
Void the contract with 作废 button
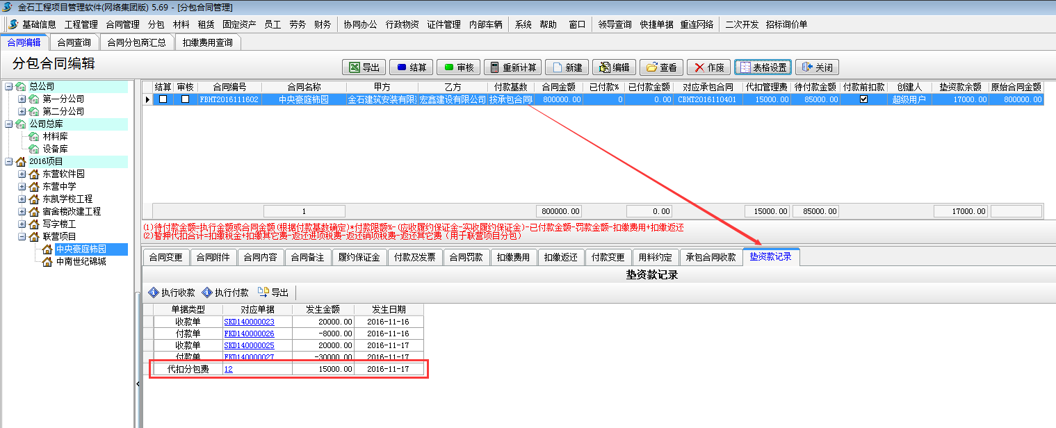pyautogui.click(x=708, y=67)
